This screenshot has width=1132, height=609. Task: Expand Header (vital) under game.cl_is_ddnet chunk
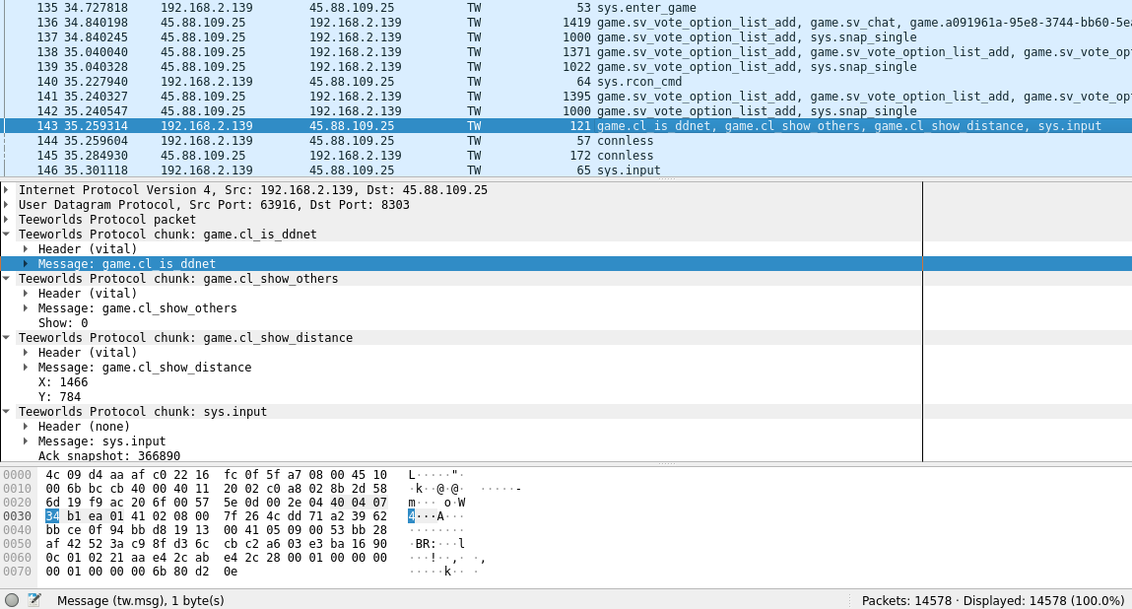click(x=26, y=249)
